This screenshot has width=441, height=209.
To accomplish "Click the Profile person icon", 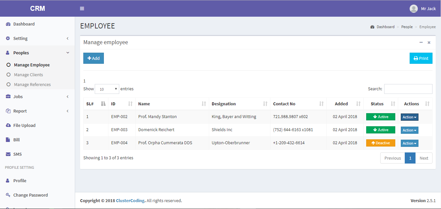I will coord(8,181).
